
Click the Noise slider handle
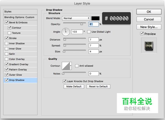[63, 73]
